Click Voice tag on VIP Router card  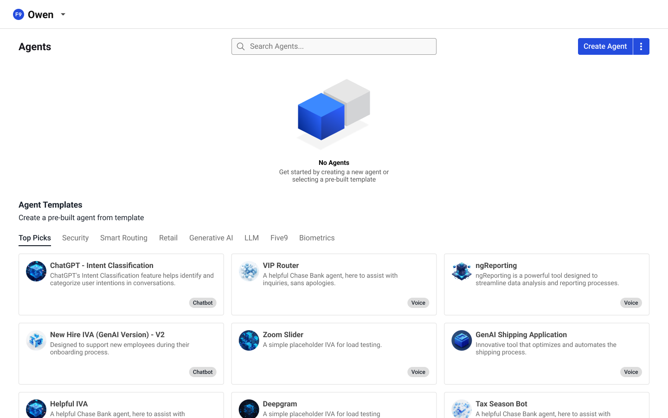click(x=418, y=303)
